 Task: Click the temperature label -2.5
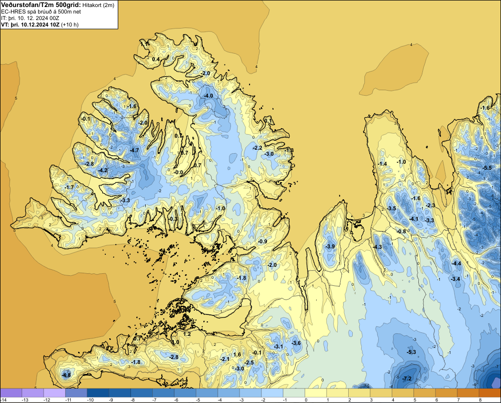tap(249, 362)
